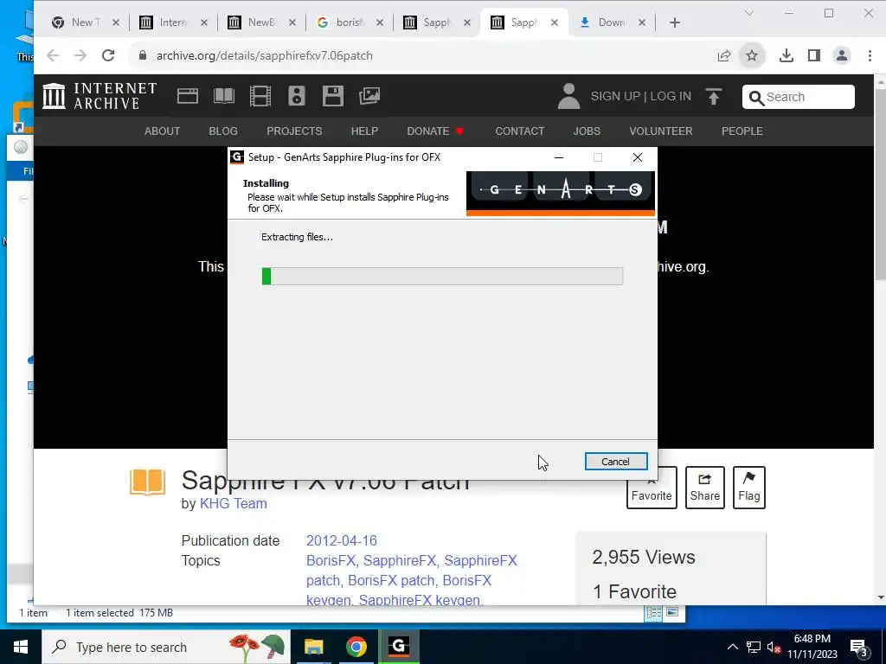Switch Explorer to large icons view
This screenshot has height=664, width=886.
671,612
